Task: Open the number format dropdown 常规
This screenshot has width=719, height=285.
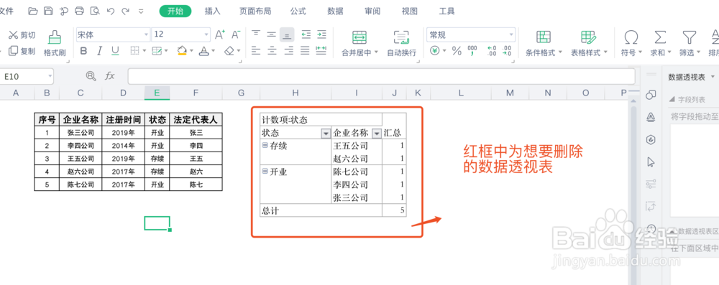Action: (x=511, y=35)
